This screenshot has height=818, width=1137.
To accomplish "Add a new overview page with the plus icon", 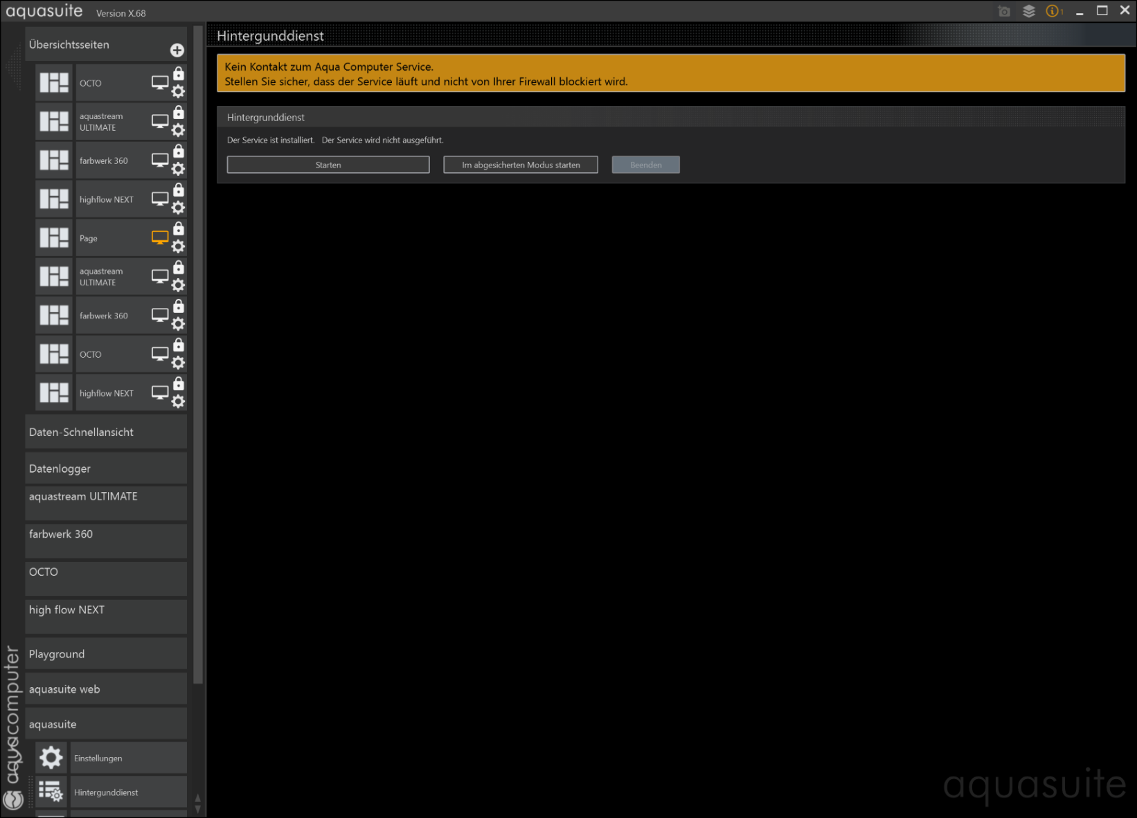I will coord(177,50).
